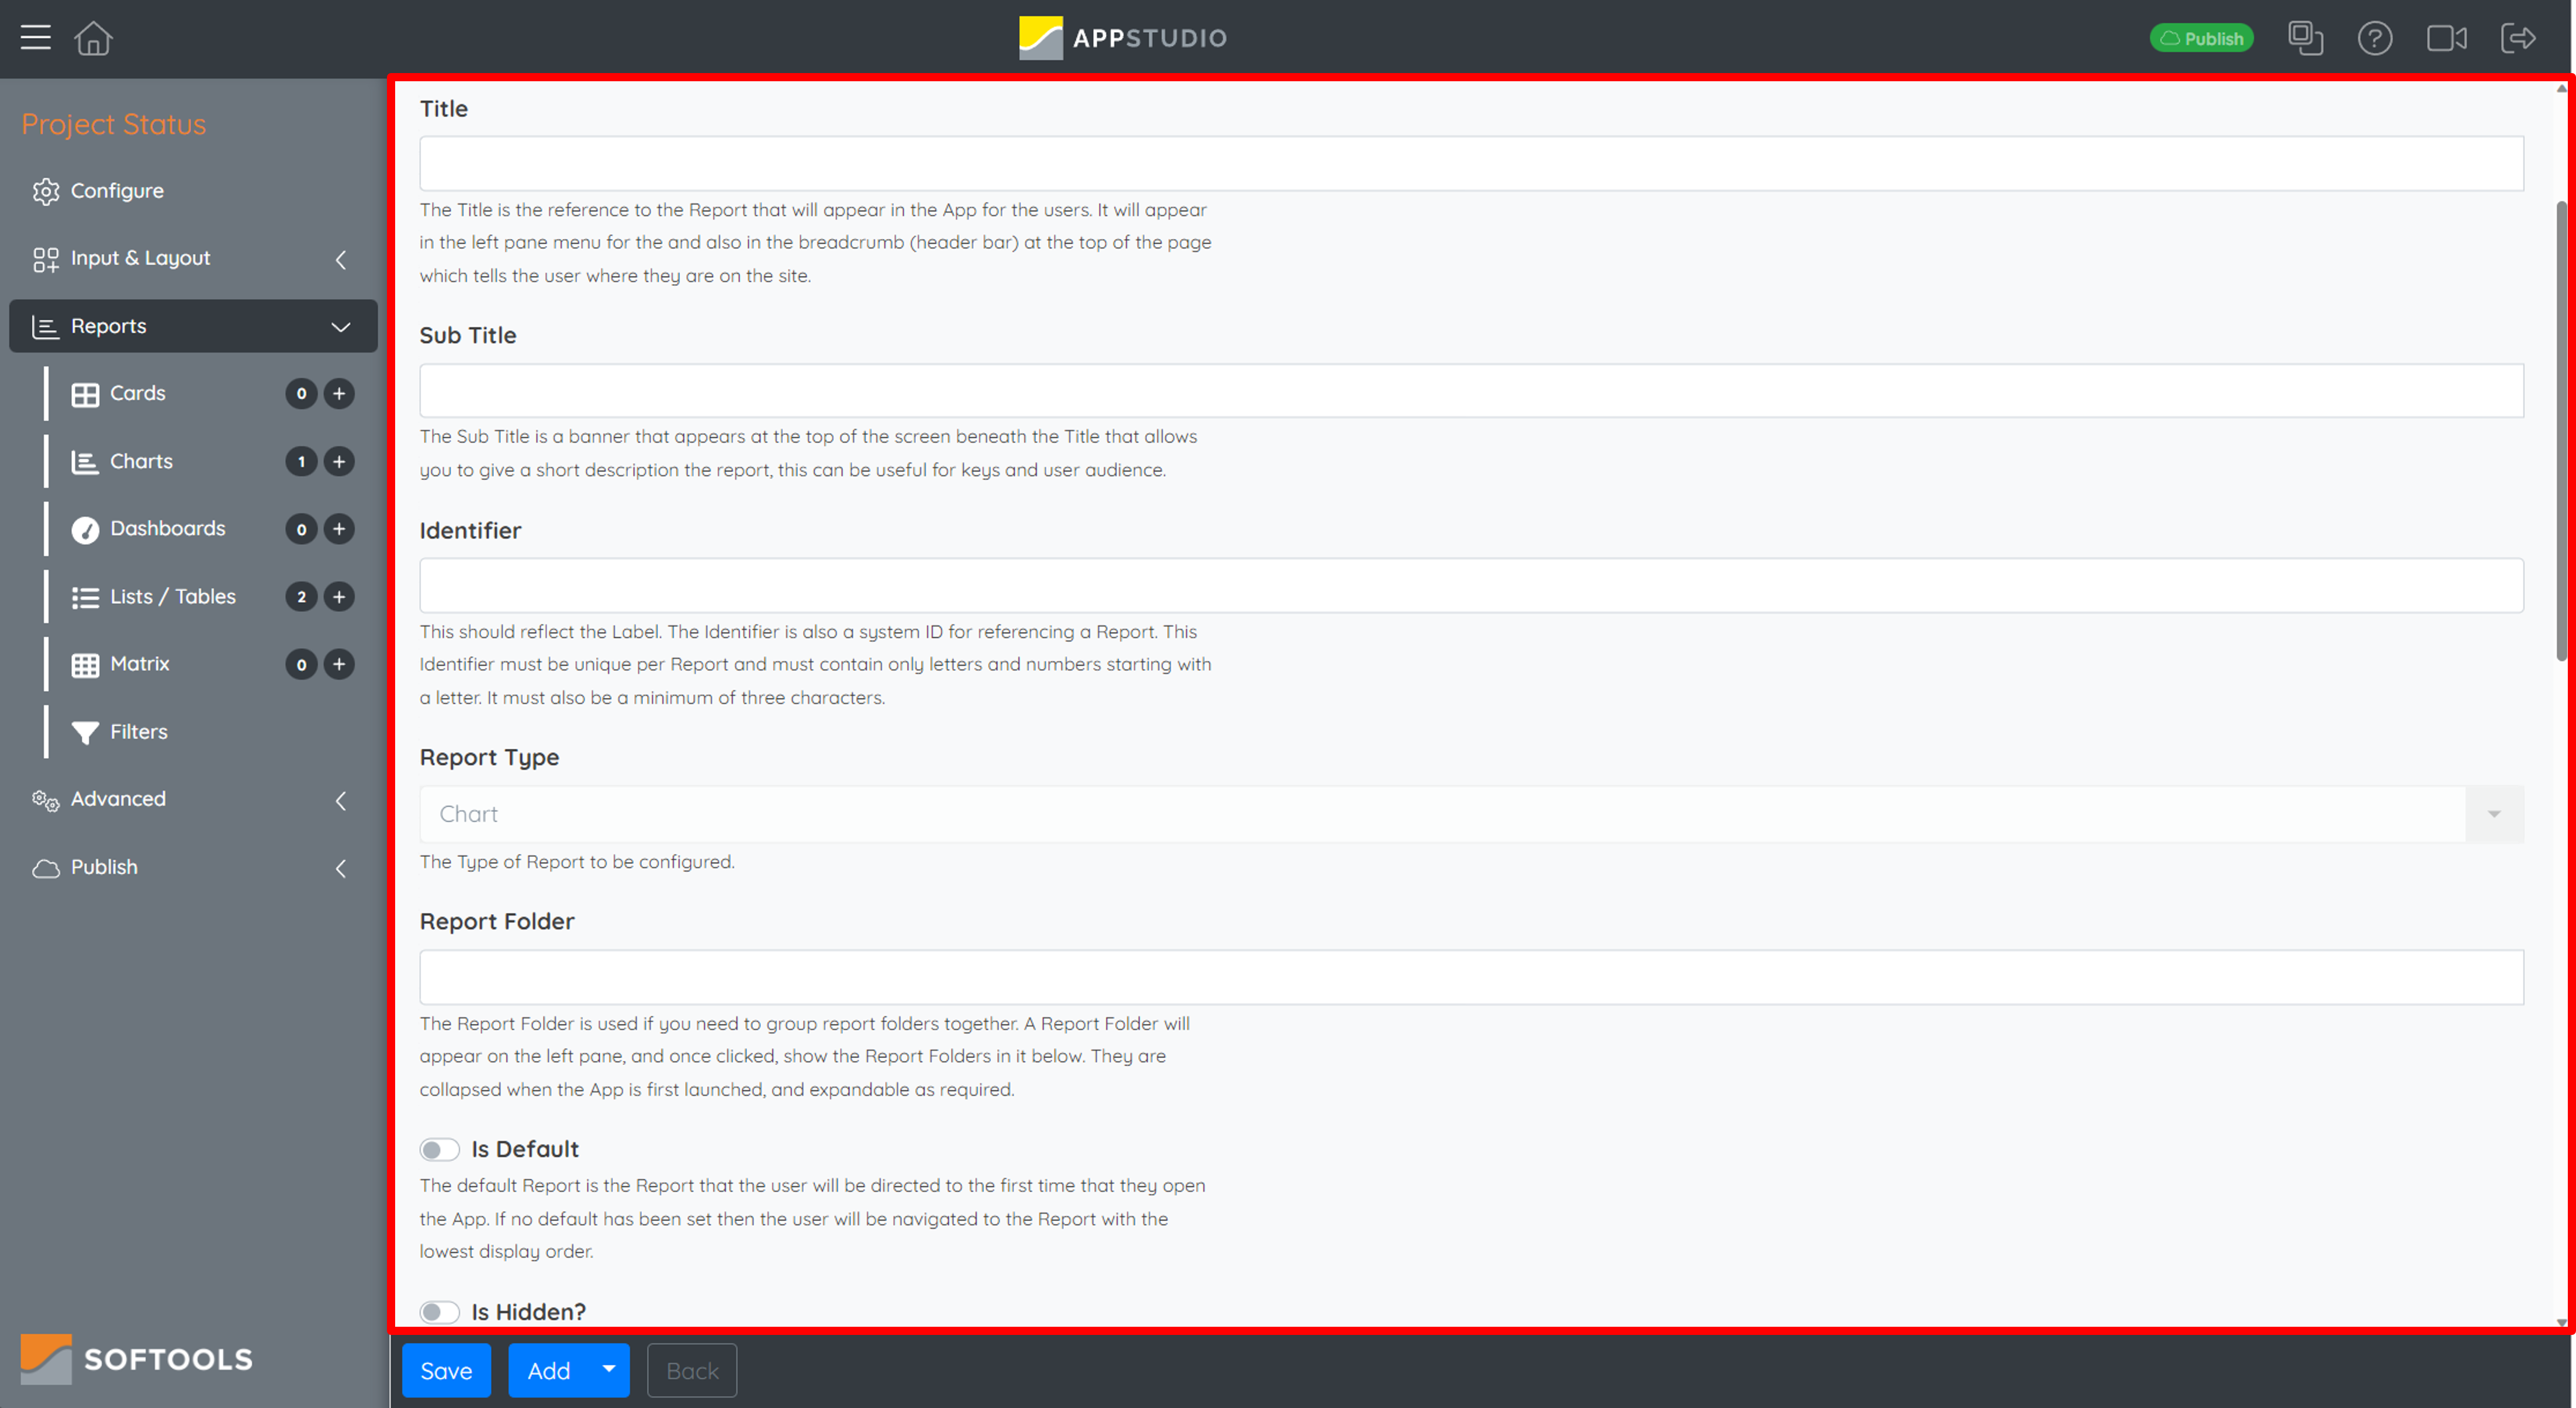
Task: Open the Lists / Tables reports
Action: click(x=172, y=596)
